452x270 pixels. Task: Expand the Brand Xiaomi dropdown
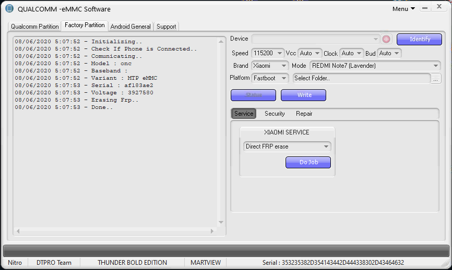pyautogui.click(x=270, y=66)
